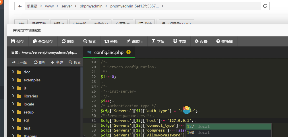Open Shortcuts (快捷键) help
288x137 pixels.
pyautogui.click(x=224, y=42)
